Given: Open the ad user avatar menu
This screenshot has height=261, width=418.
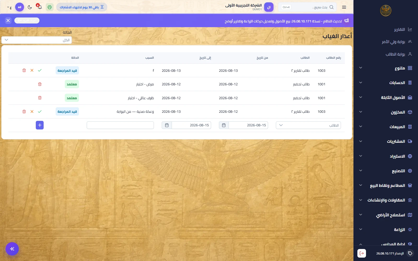Looking at the screenshot, I should [20, 7].
